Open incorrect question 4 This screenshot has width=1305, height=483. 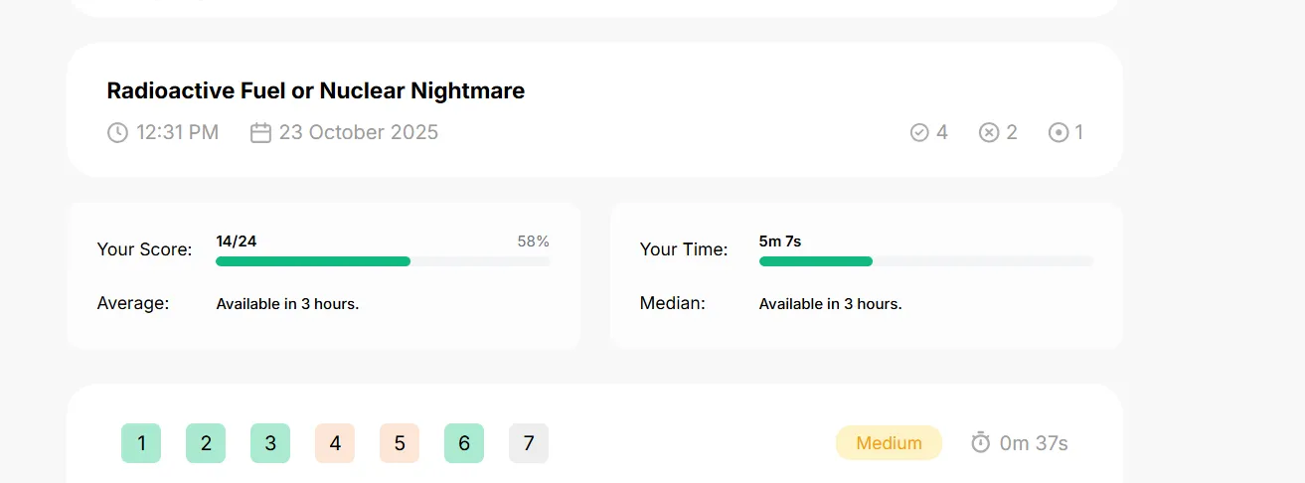tap(335, 443)
